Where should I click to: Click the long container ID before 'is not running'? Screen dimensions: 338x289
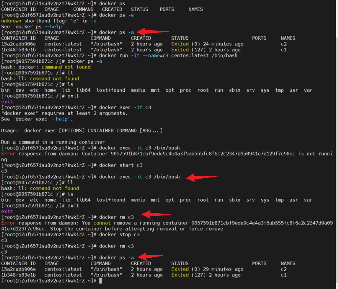pos(203,154)
